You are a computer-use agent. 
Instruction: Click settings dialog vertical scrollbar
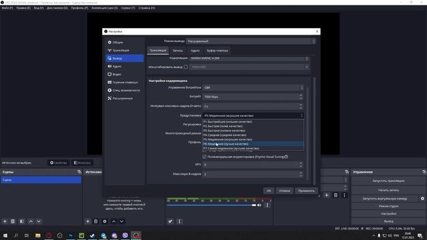(314, 131)
